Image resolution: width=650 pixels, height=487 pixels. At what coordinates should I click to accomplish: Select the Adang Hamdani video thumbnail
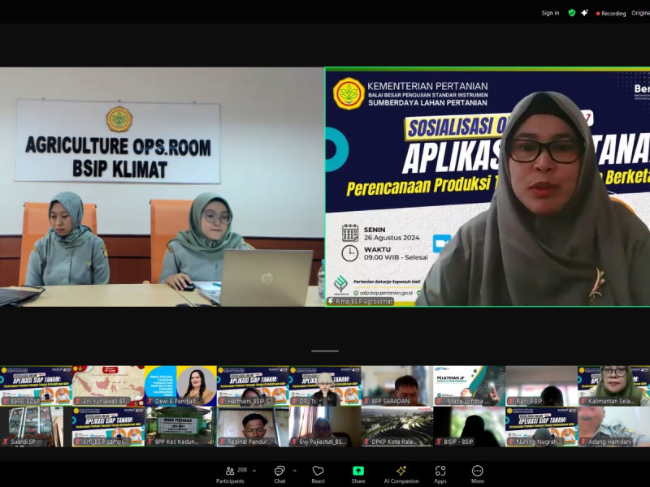[613, 427]
